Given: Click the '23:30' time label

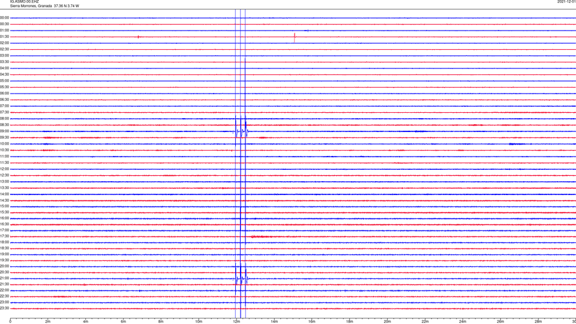Looking at the screenshot, I should pyautogui.click(x=4, y=308).
